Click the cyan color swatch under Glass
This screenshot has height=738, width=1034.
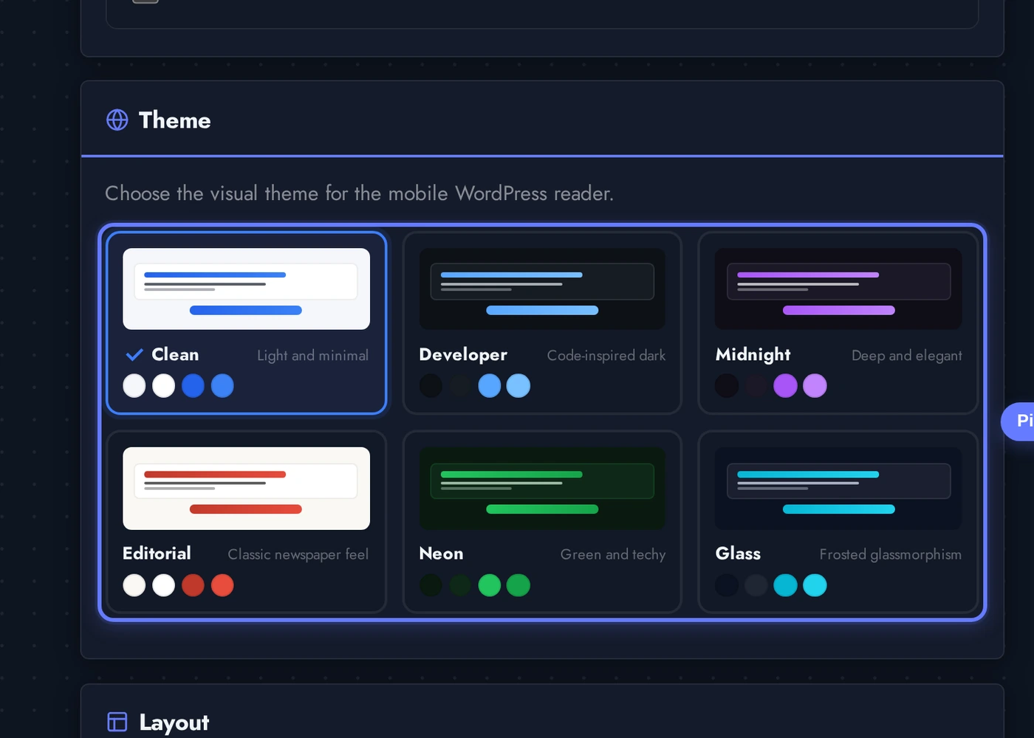tap(785, 585)
